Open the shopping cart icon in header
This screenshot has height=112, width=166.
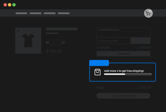click(148, 13)
